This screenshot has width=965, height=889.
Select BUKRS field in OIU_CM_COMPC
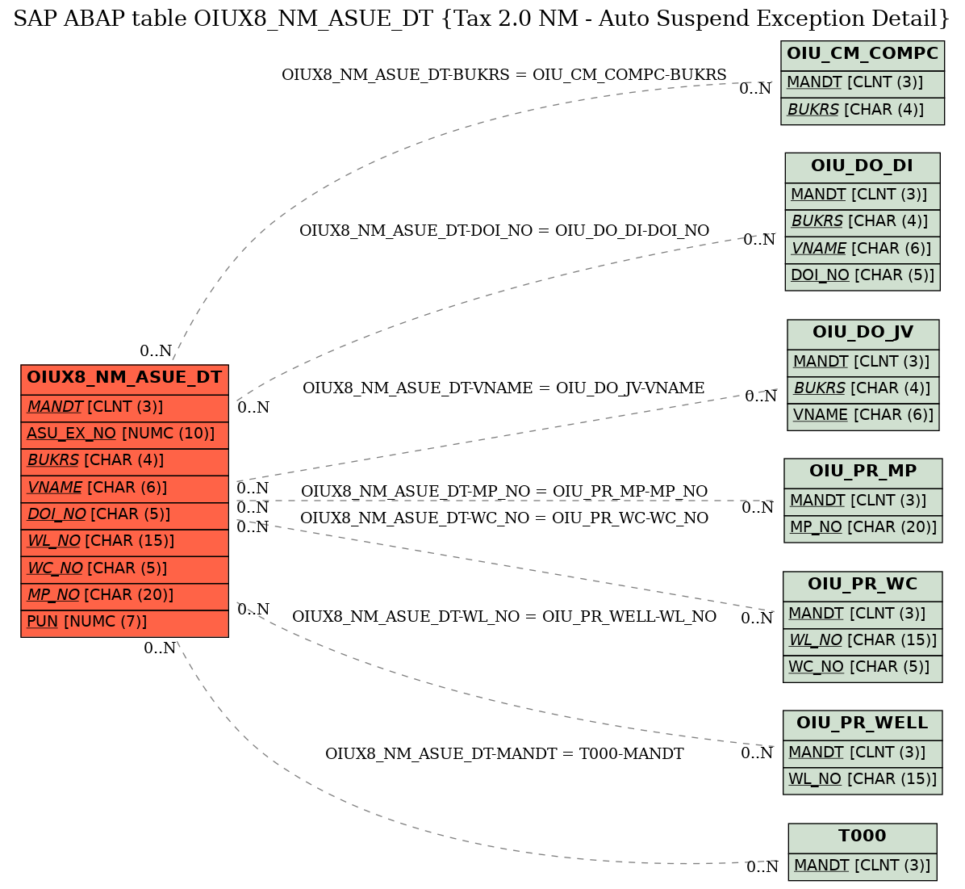[863, 111]
